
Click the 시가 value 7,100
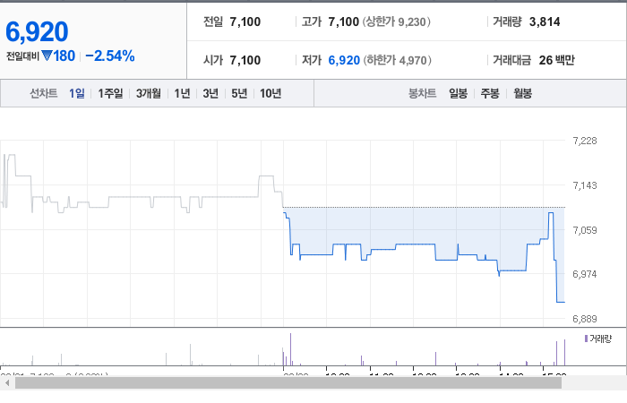(x=245, y=60)
